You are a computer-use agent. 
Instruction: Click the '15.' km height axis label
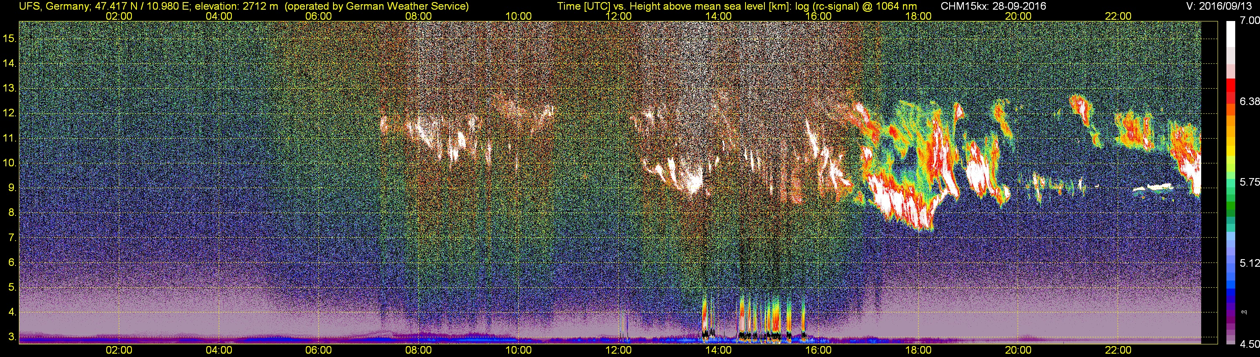(10, 39)
